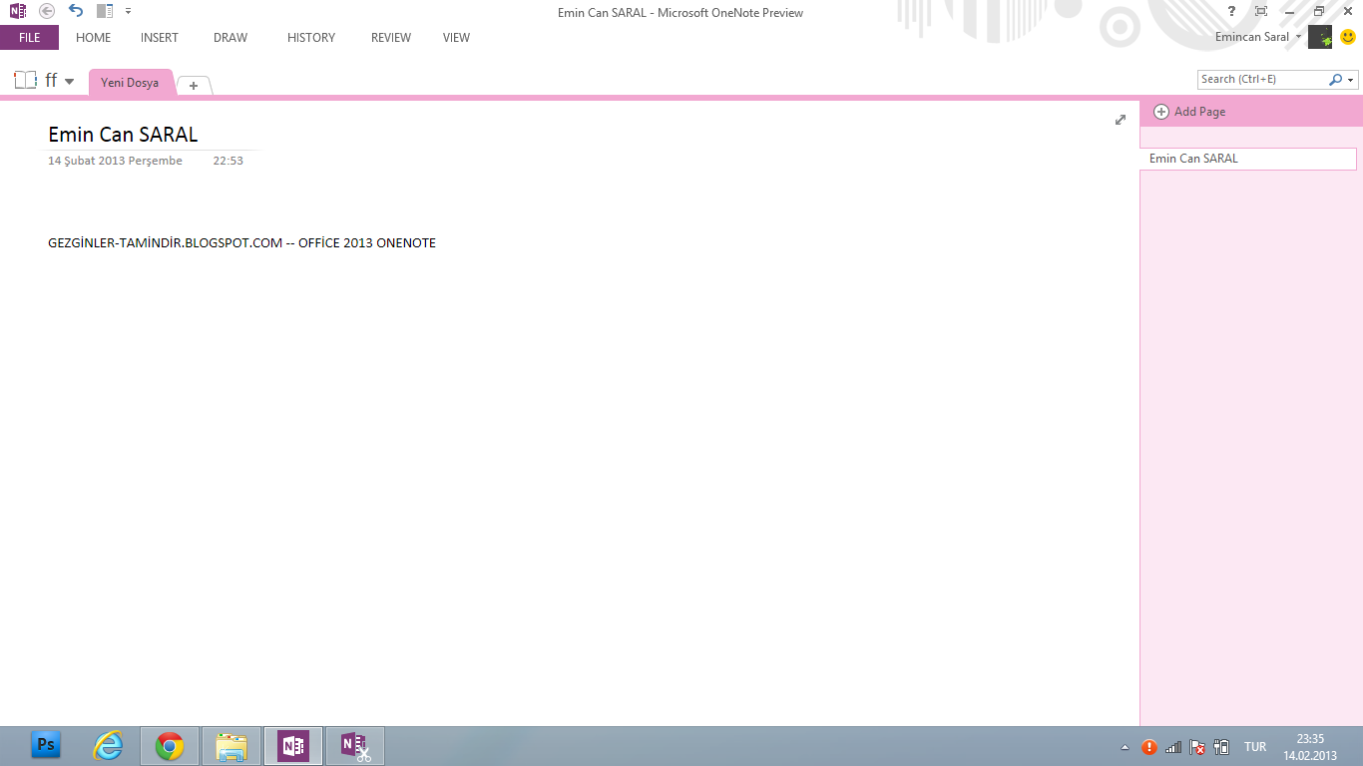Show hidden tray icons arrow
Viewport: 1363px width, 766px height.
click(1126, 747)
